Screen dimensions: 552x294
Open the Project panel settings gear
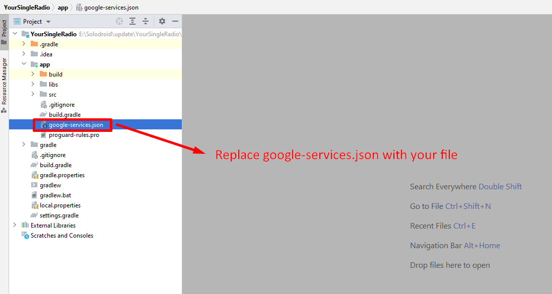pos(162,22)
